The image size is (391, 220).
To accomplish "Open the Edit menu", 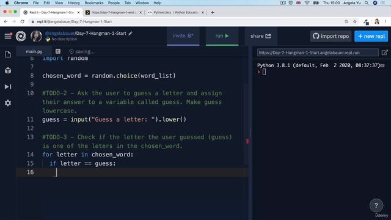I will click(46, 3).
